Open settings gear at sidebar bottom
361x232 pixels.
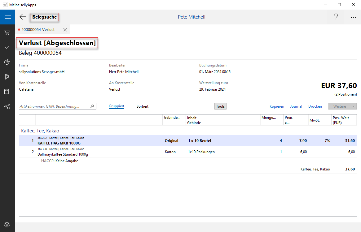[x=7, y=225]
